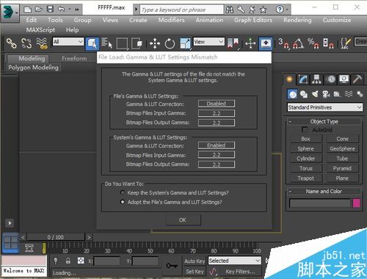Toggle the Window/Crossing selection icon
367x279 pixels.
click(x=137, y=43)
